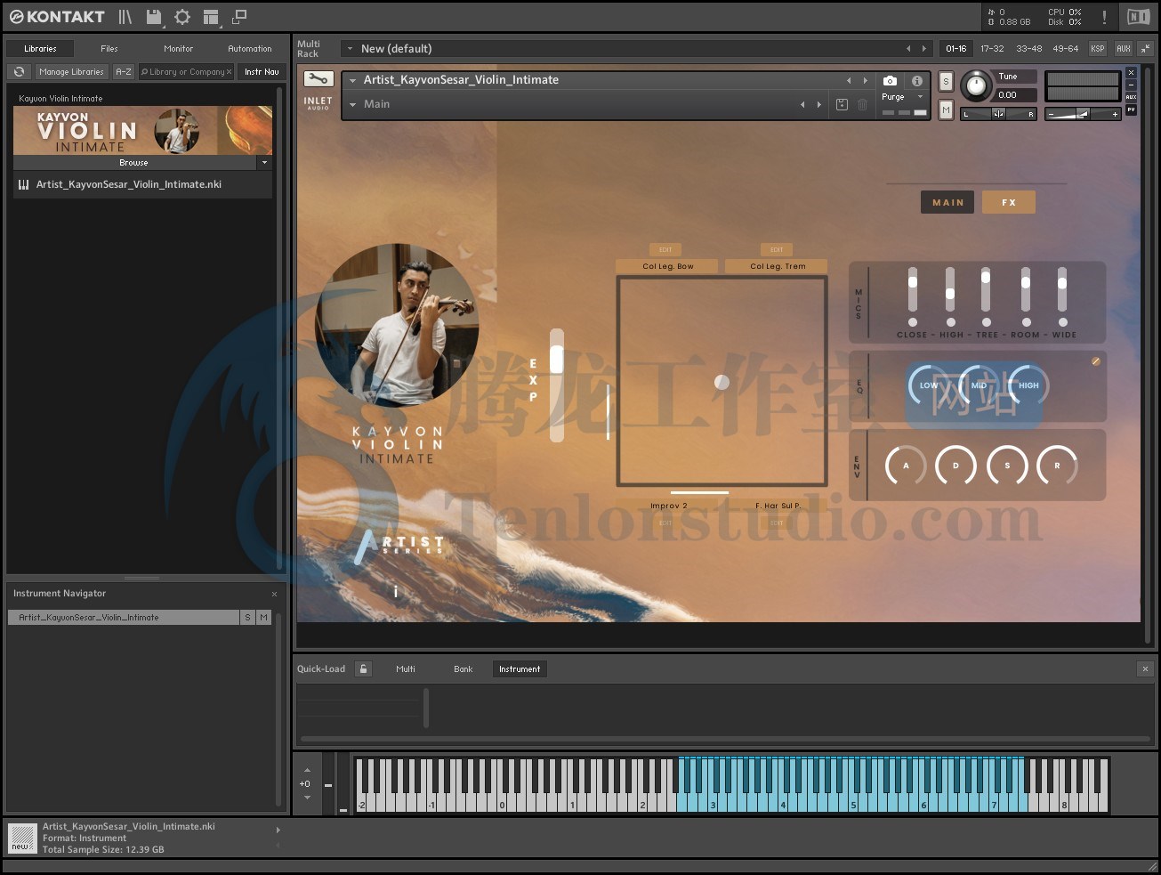Screen dimensions: 1161x875
Task: Click the Manage Libraries button
Action: tap(71, 72)
